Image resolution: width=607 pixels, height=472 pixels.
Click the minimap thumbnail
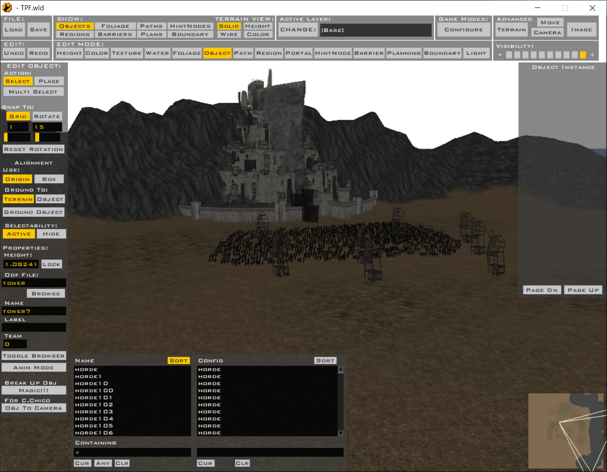pyautogui.click(x=566, y=431)
